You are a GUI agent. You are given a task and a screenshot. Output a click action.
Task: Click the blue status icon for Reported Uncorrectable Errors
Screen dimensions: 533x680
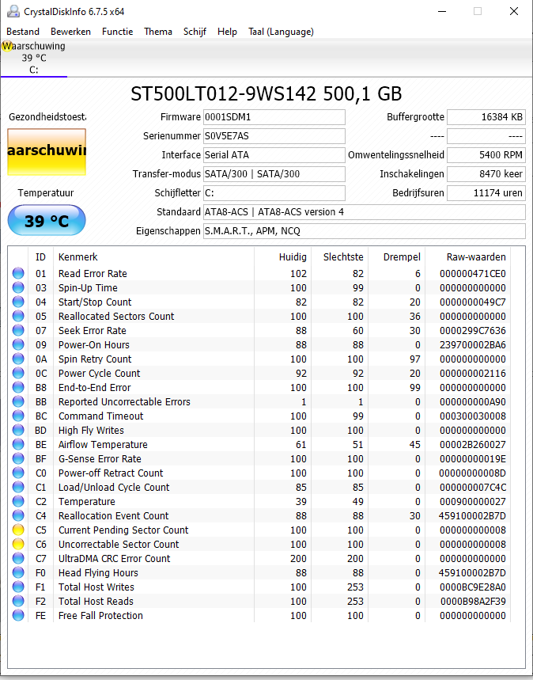pyautogui.click(x=18, y=401)
